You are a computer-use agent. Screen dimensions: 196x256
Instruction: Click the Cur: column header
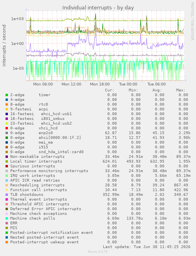point(110,90)
